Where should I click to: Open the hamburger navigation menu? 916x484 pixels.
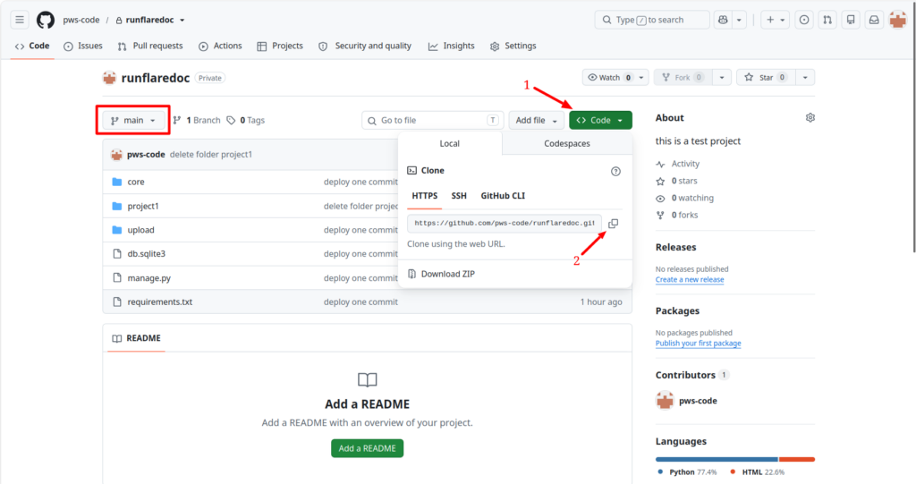point(20,20)
